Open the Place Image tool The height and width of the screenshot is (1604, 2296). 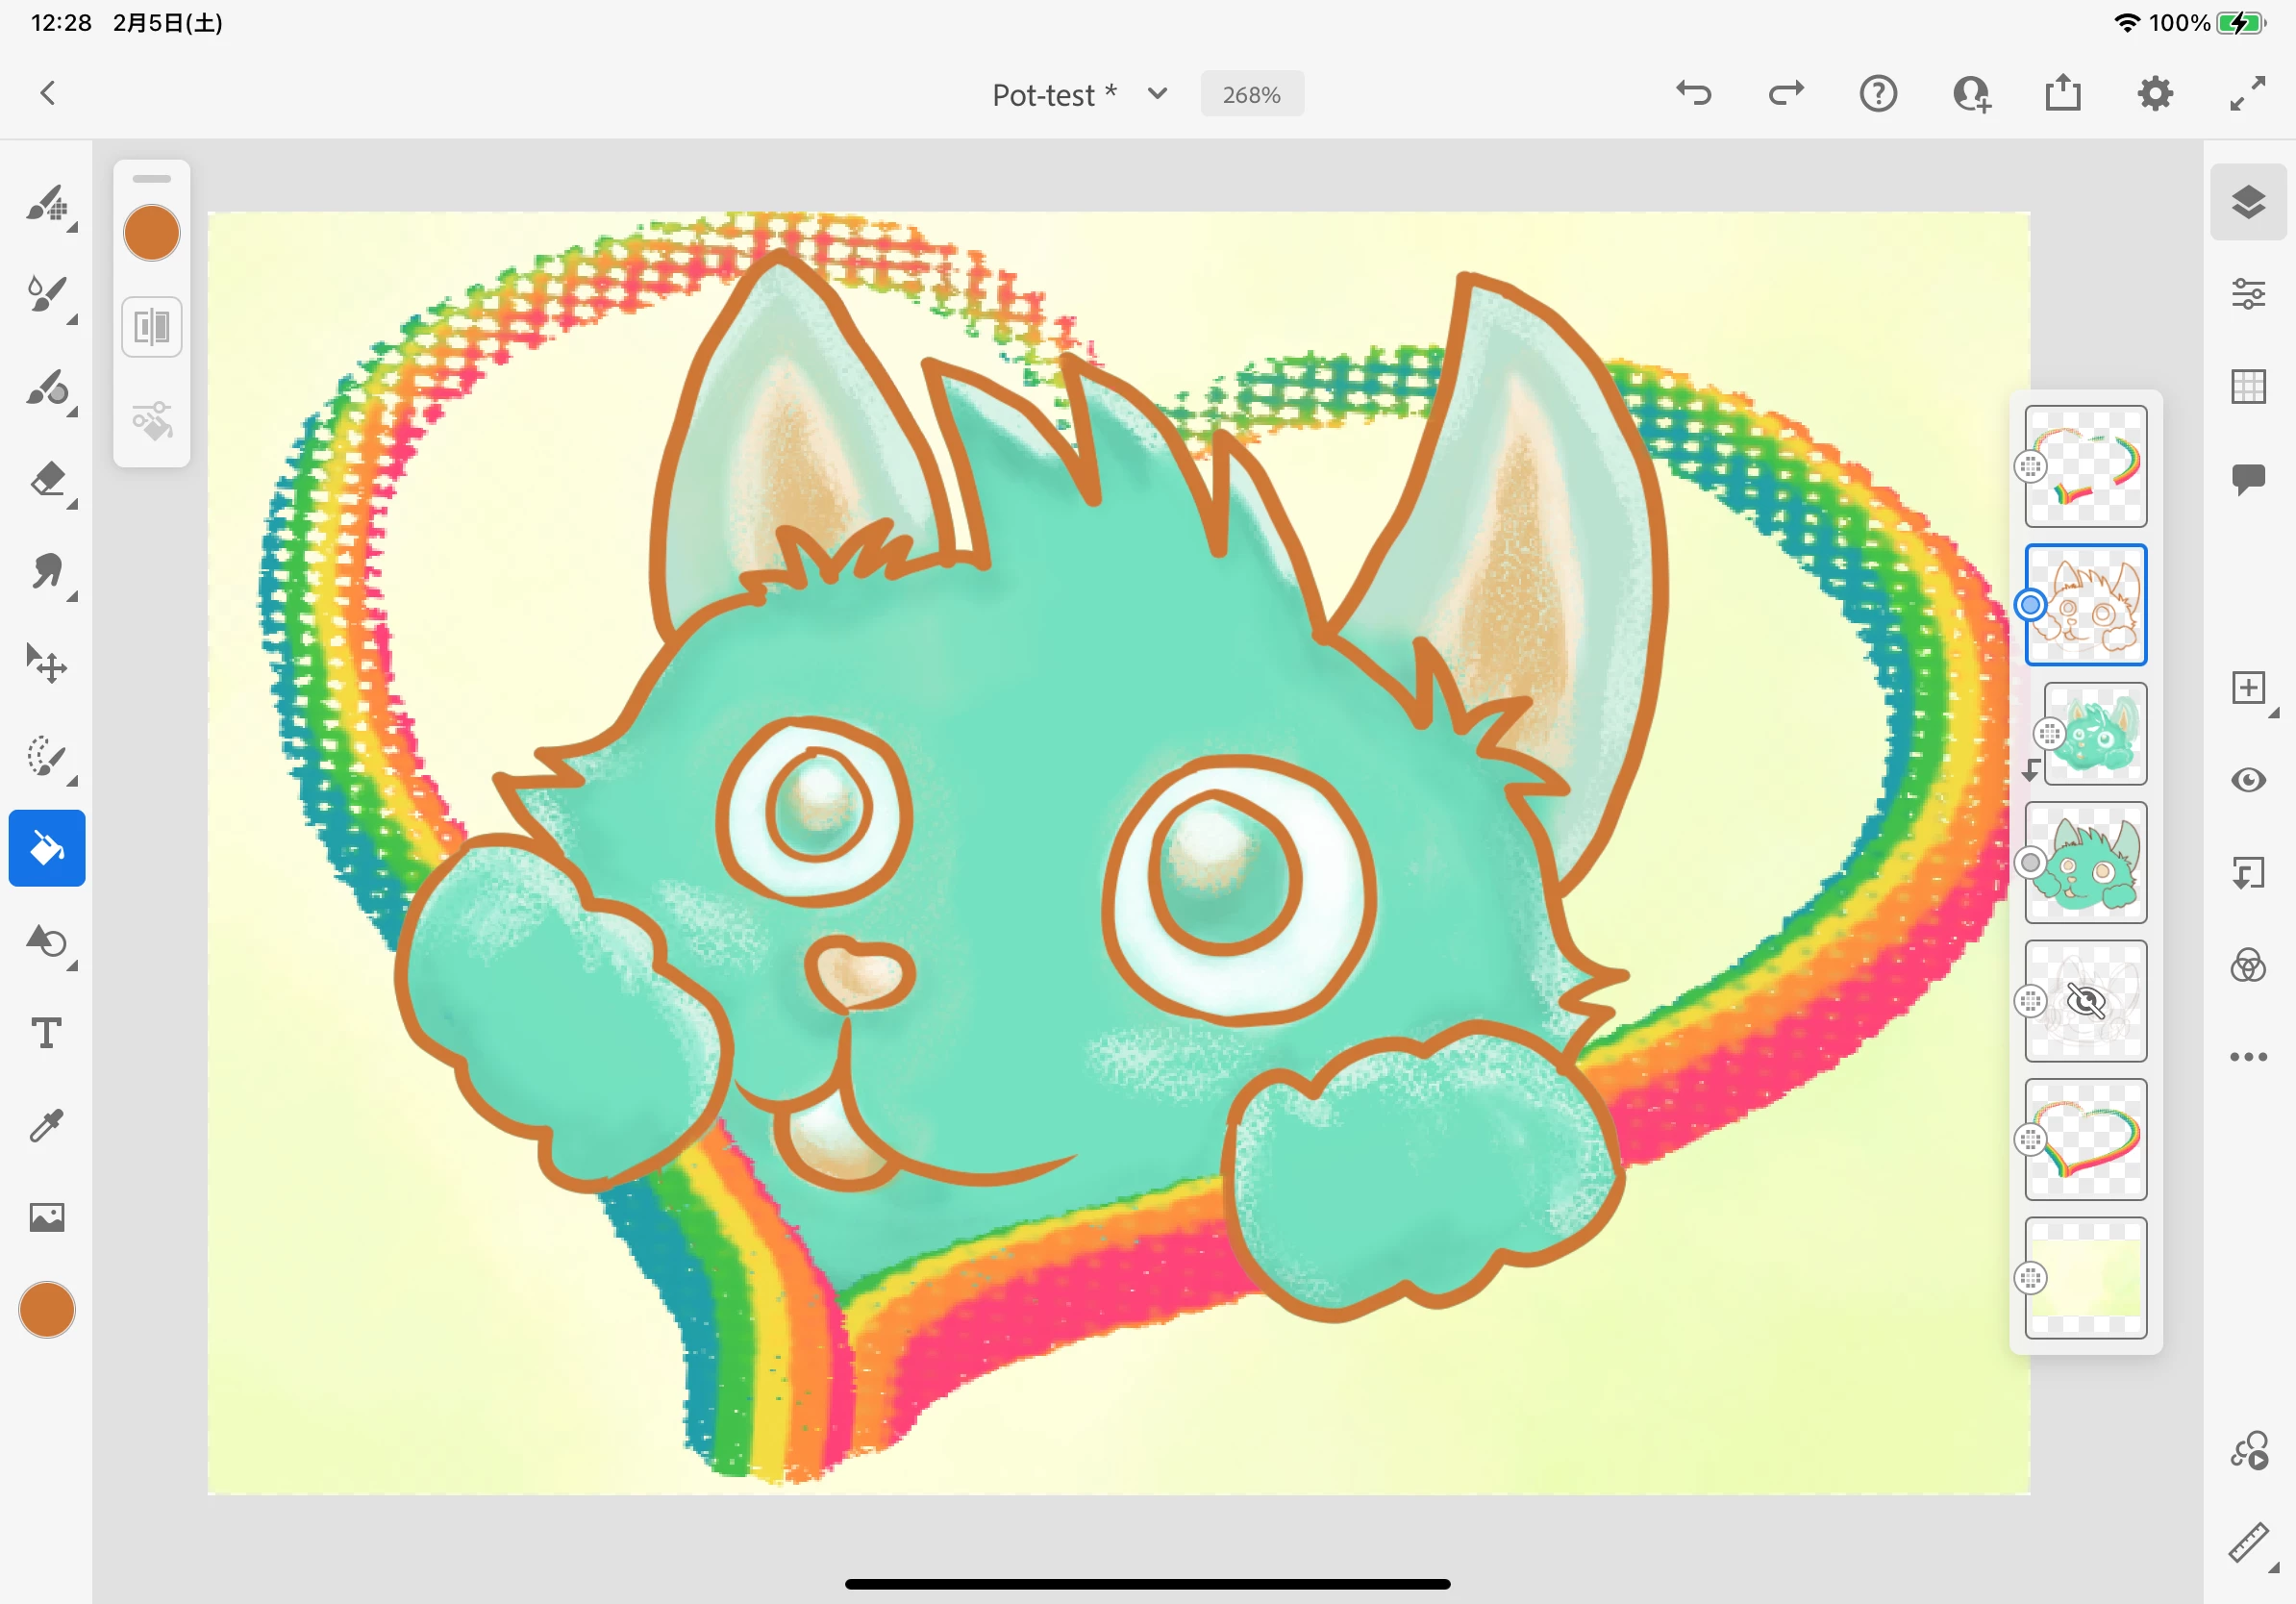click(46, 1217)
